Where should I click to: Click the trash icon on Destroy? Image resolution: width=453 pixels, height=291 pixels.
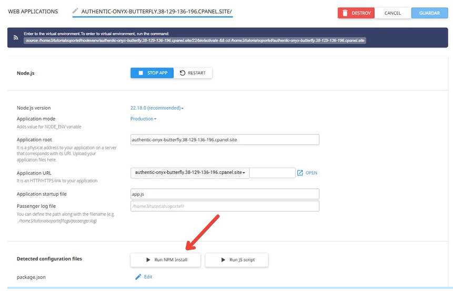pyautogui.click(x=345, y=13)
